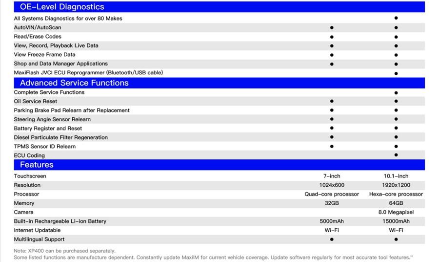Click the dot for All Systems Diagnostics
Image resolution: width=439 pixels, height=262 pixels.
coord(396,18)
